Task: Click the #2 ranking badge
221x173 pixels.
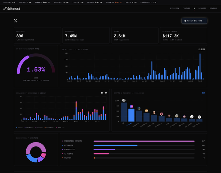Action: coord(203,93)
